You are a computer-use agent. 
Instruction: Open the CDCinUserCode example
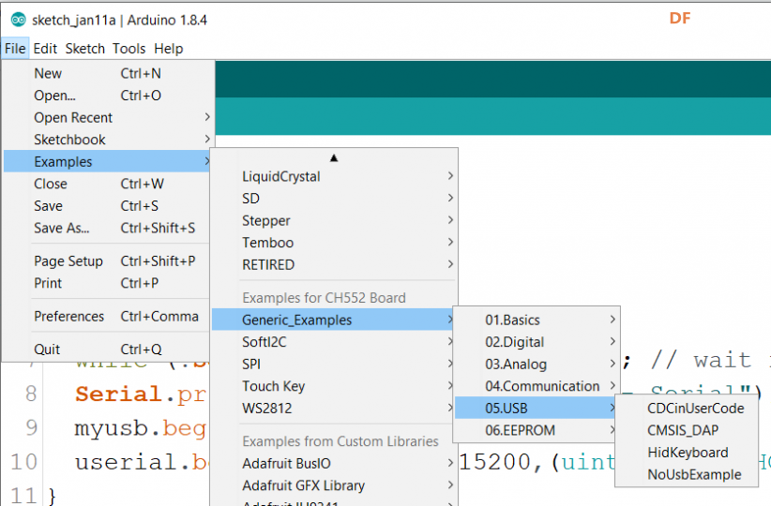[x=687, y=409]
